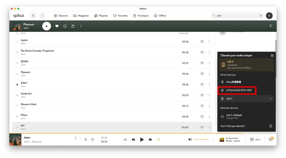This screenshot has width=286, height=158.
Task: Mute the volume speaker icon
Action: point(190,139)
